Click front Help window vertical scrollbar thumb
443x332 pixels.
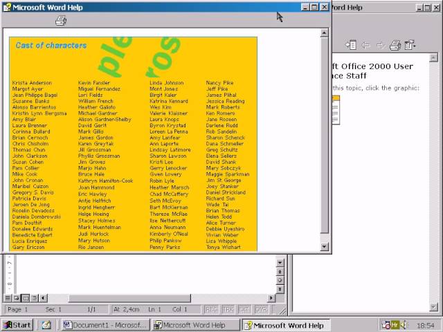(x=325, y=136)
